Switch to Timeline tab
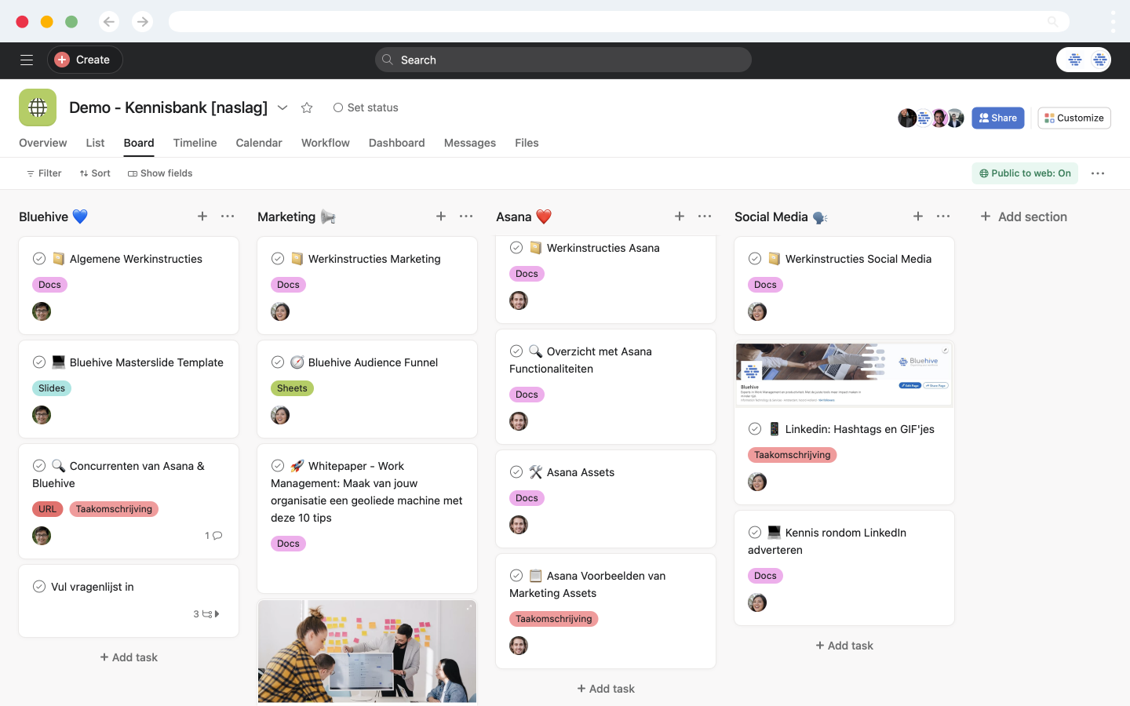 (195, 143)
